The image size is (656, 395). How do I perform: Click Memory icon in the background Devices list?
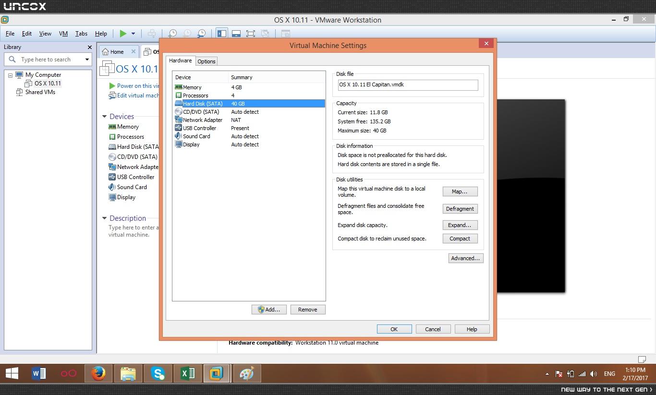(x=112, y=127)
